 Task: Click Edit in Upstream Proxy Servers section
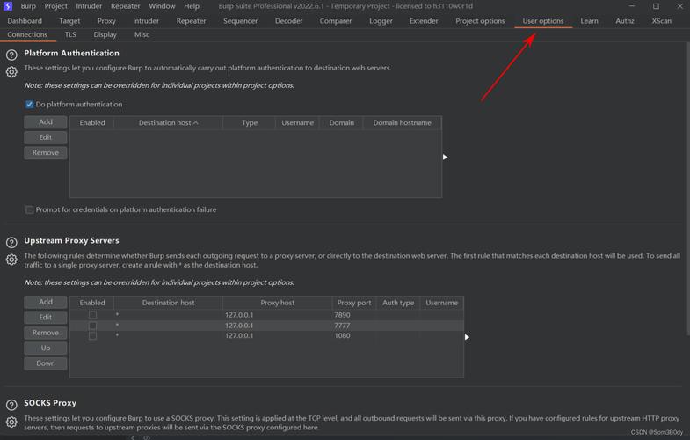[46, 317]
